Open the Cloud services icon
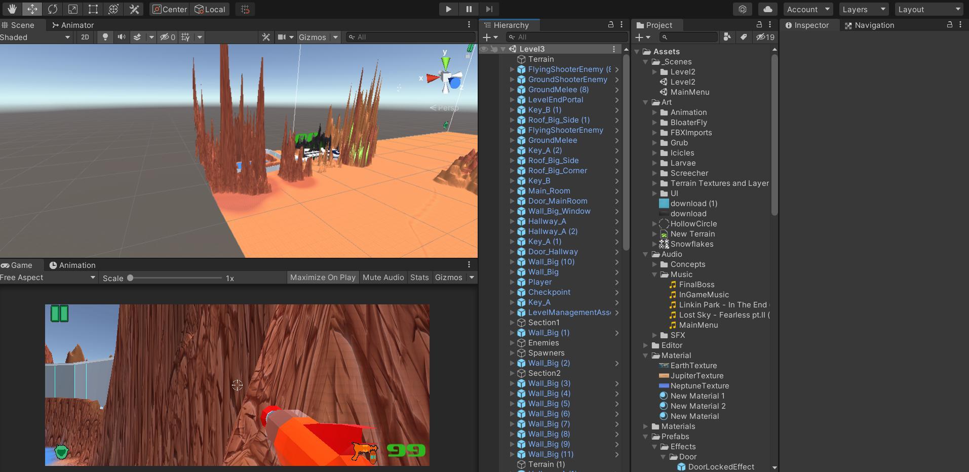 click(768, 9)
